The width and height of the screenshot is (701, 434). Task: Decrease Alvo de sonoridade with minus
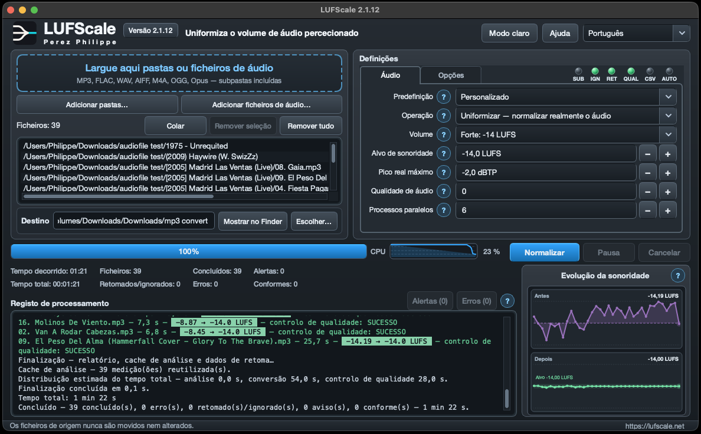pos(648,154)
